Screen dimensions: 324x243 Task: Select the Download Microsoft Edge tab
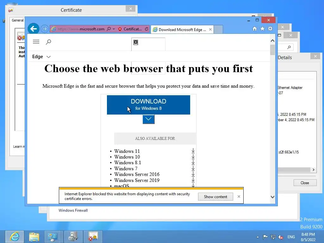[182, 29]
